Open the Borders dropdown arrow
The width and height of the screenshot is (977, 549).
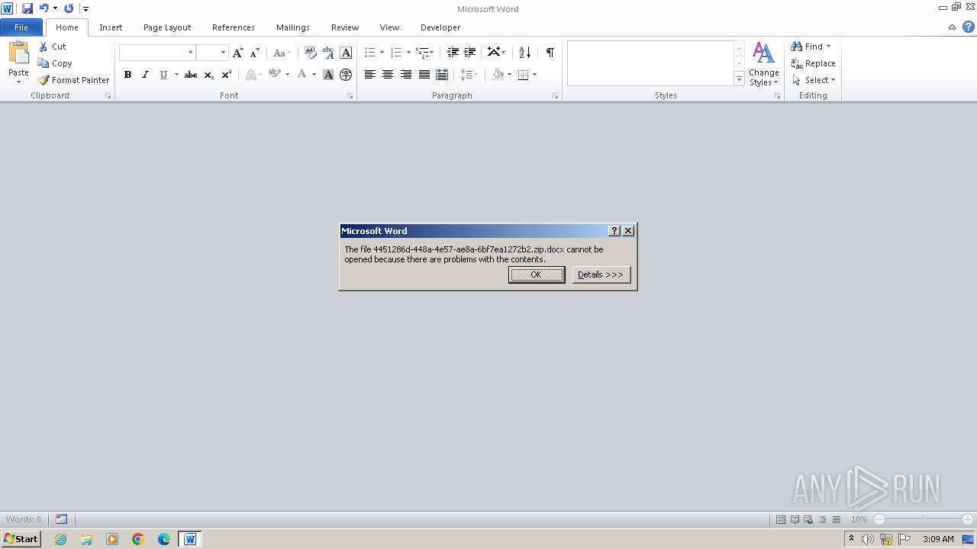click(x=534, y=75)
